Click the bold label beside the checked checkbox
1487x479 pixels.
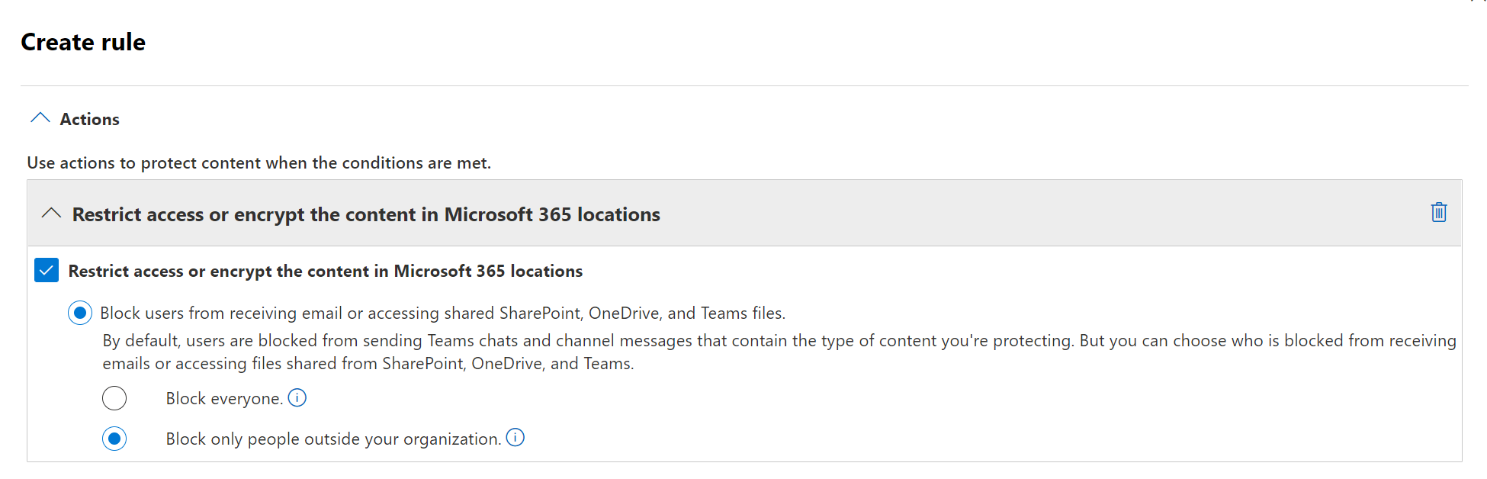[x=325, y=271]
